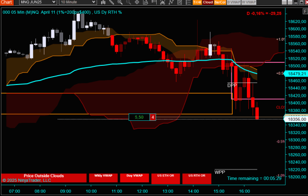This screenshot has height=196, width=308.
Task: Click the 10:00 time axis label
Action: click(91, 191)
